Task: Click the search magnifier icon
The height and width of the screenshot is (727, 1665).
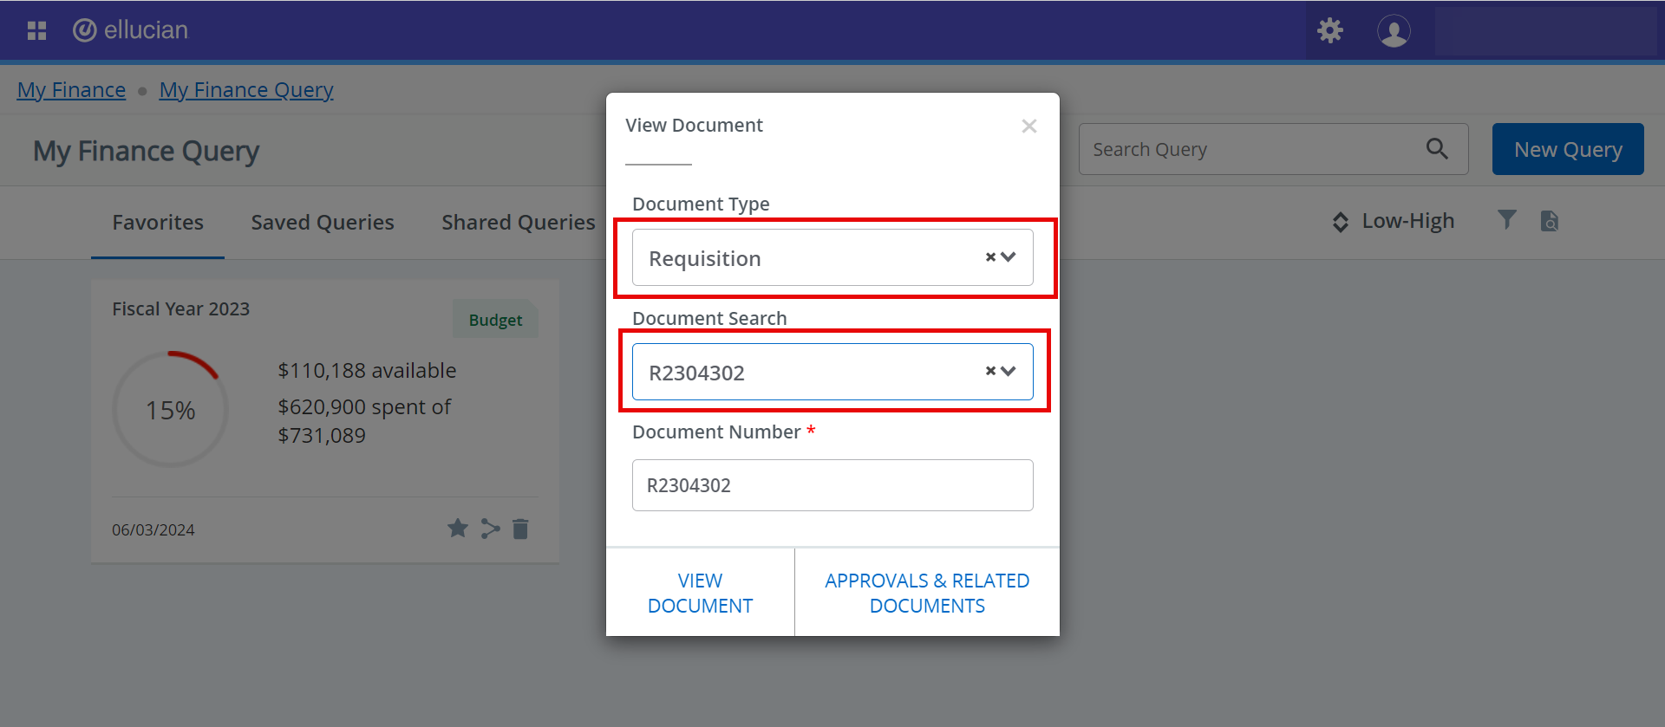Action: point(1437,149)
